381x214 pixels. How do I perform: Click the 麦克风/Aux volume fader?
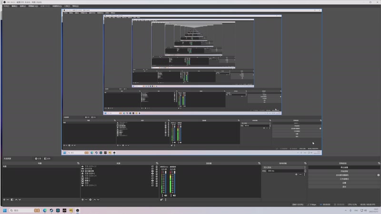[166, 182]
